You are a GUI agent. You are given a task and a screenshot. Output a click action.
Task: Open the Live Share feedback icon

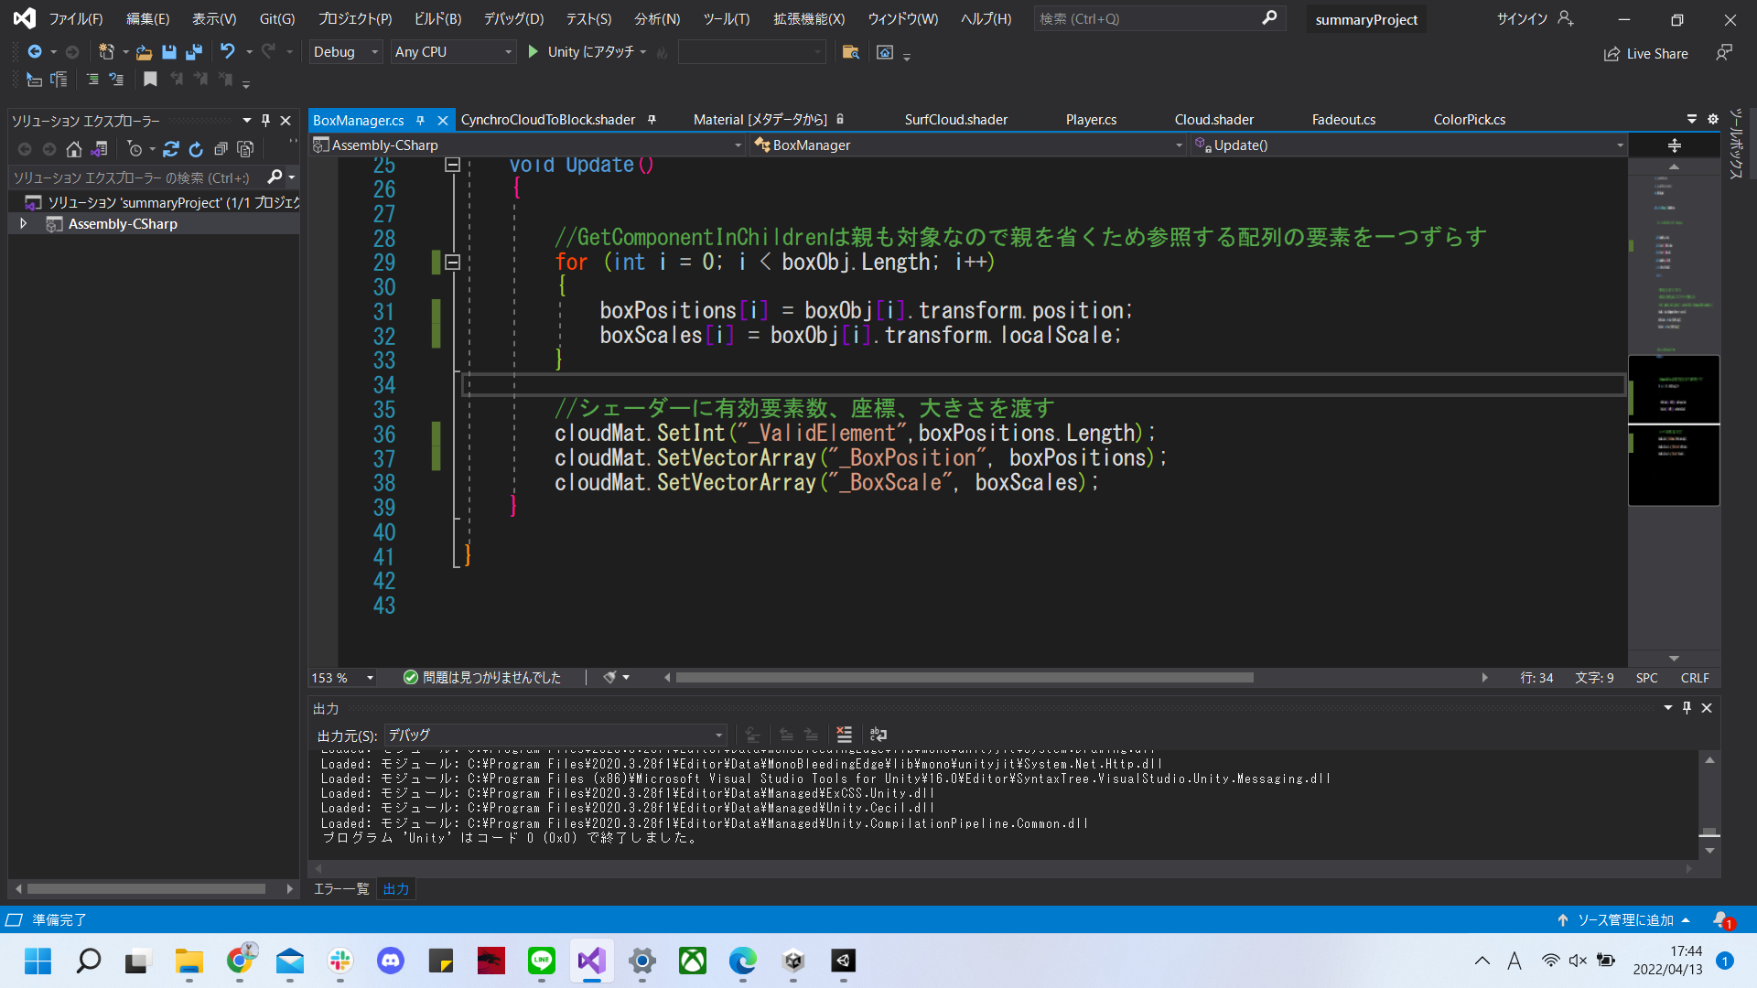1724,53
